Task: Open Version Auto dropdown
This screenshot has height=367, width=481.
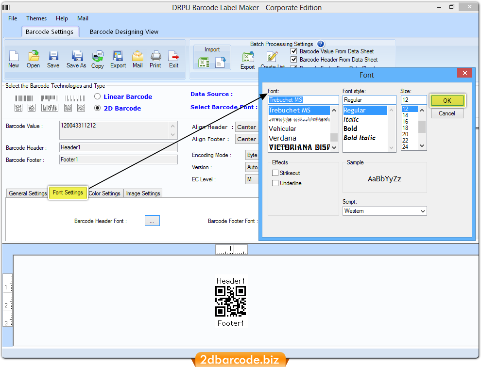Action: click(x=252, y=167)
